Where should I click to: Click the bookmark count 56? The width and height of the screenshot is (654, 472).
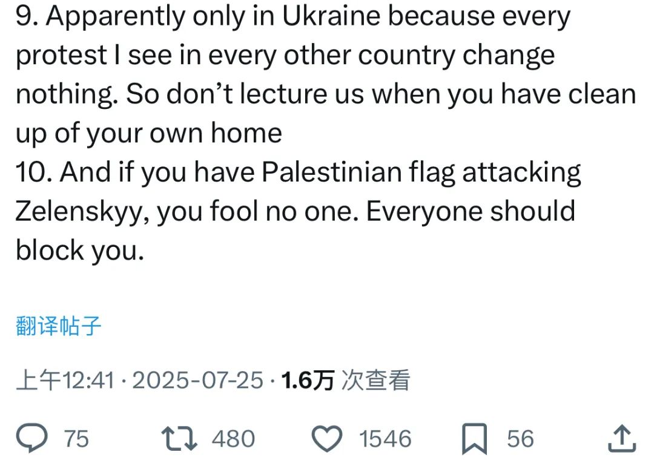click(520, 439)
